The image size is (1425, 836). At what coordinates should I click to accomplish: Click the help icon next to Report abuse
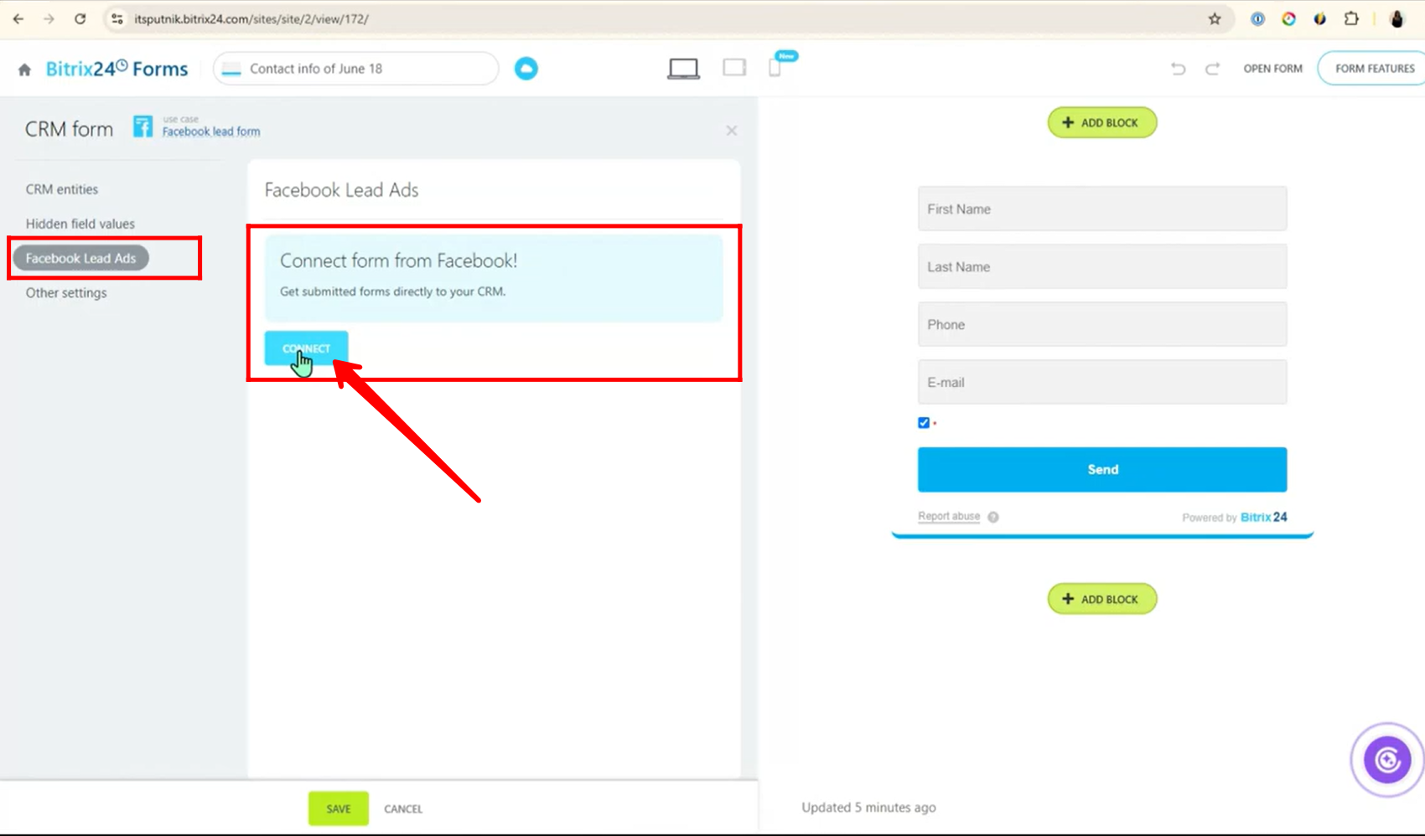(x=993, y=517)
